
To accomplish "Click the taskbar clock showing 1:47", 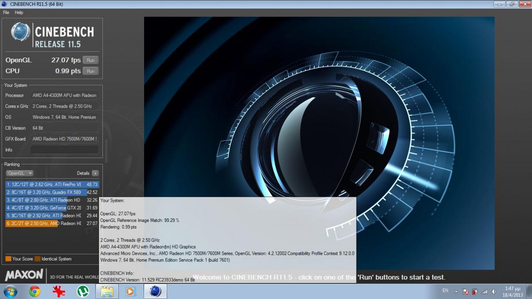I will [x=512, y=291].
